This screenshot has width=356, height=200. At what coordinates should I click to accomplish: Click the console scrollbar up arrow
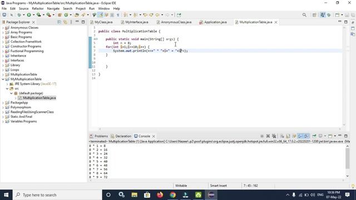[347, 146]
